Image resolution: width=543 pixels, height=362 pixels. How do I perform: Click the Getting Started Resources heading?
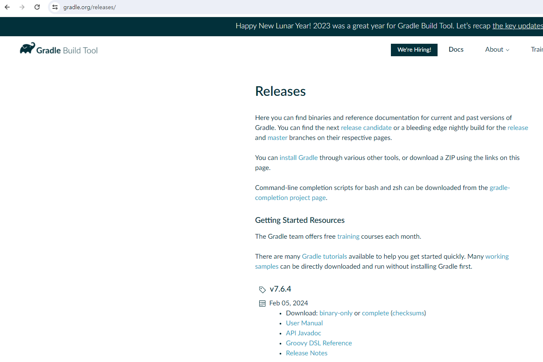[x=300, y=220]
